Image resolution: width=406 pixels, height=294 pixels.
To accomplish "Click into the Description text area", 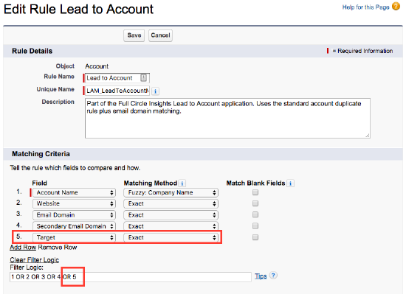I will click(x=227, y=118).
